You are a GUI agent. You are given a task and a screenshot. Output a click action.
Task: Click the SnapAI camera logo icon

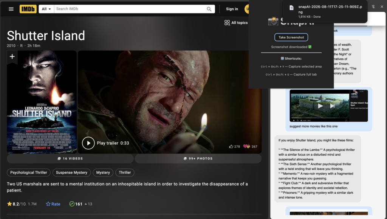(x=273, y=21)
